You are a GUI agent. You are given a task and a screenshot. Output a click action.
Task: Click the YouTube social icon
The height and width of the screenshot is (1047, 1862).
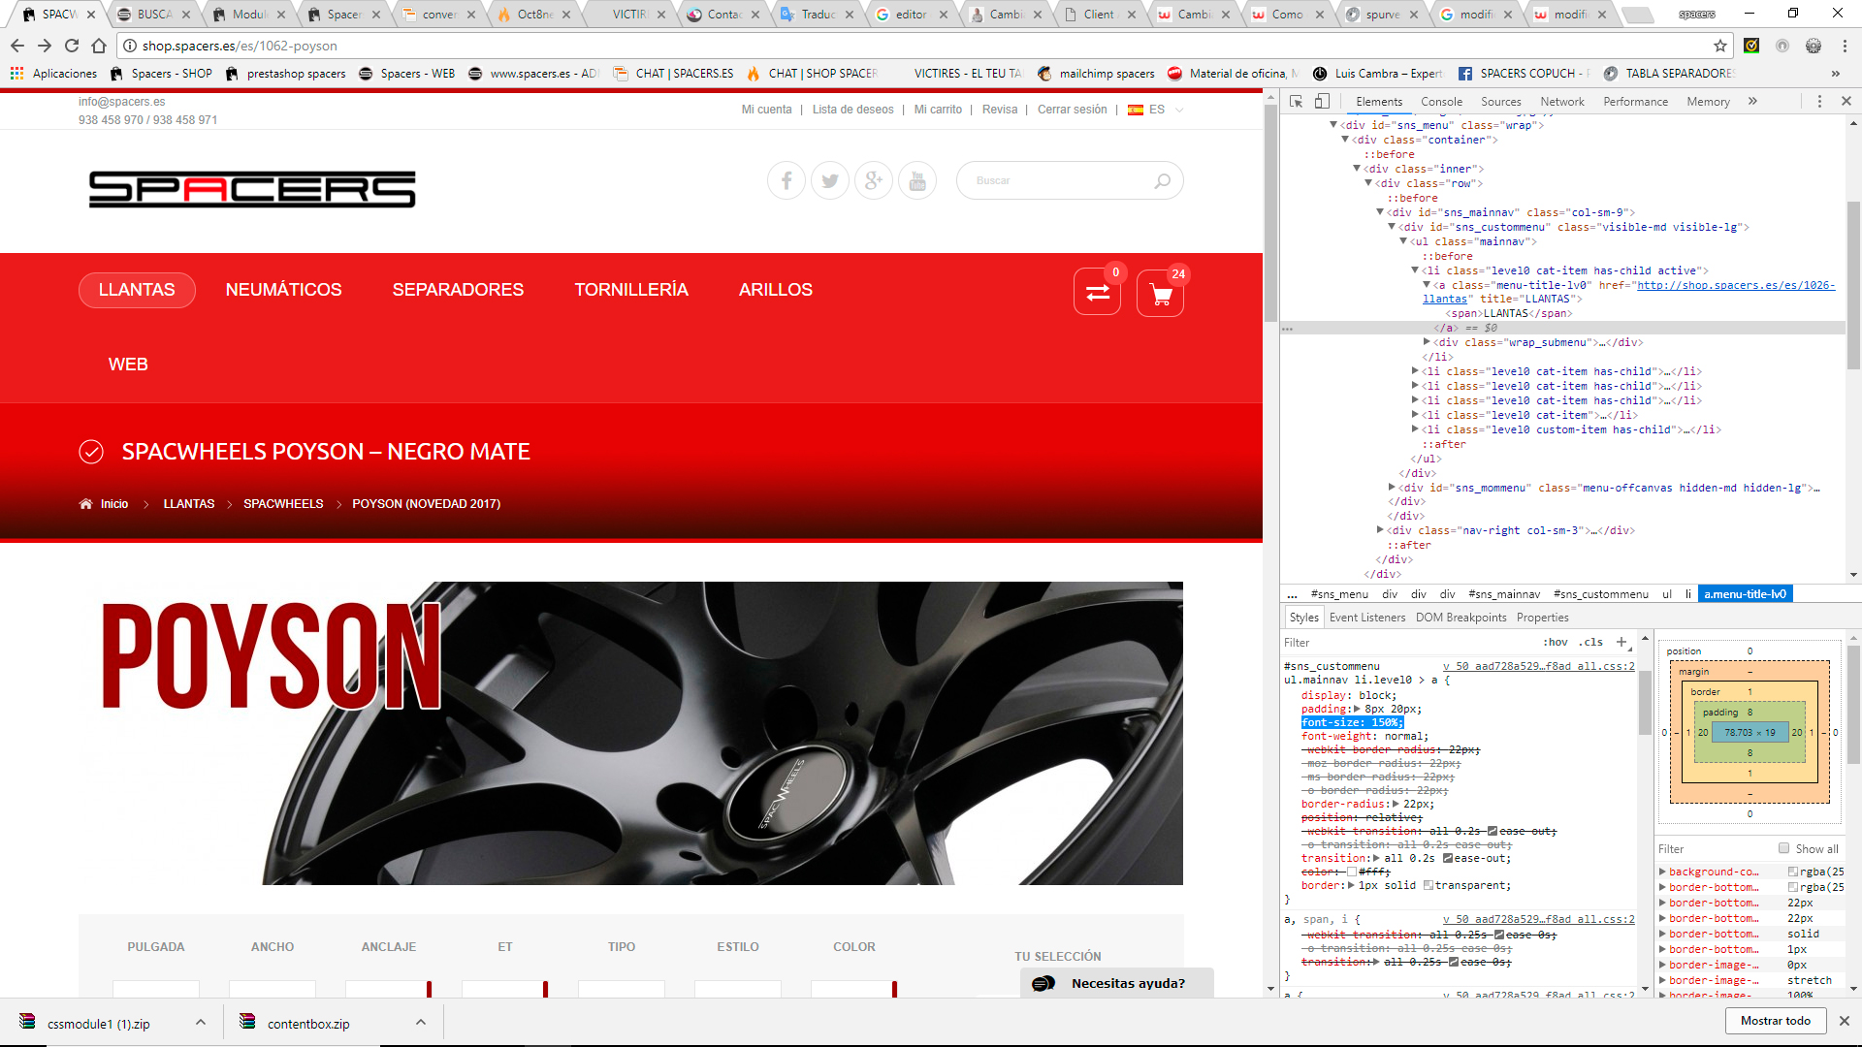917,180
